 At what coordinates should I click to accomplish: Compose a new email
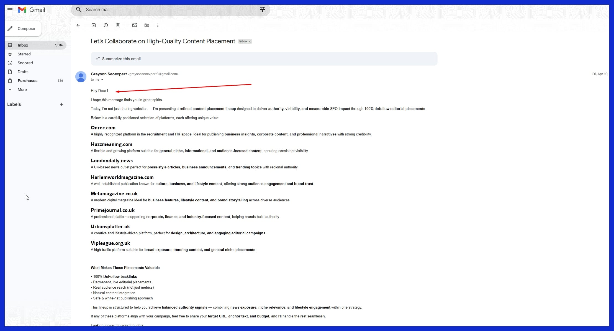23,28
